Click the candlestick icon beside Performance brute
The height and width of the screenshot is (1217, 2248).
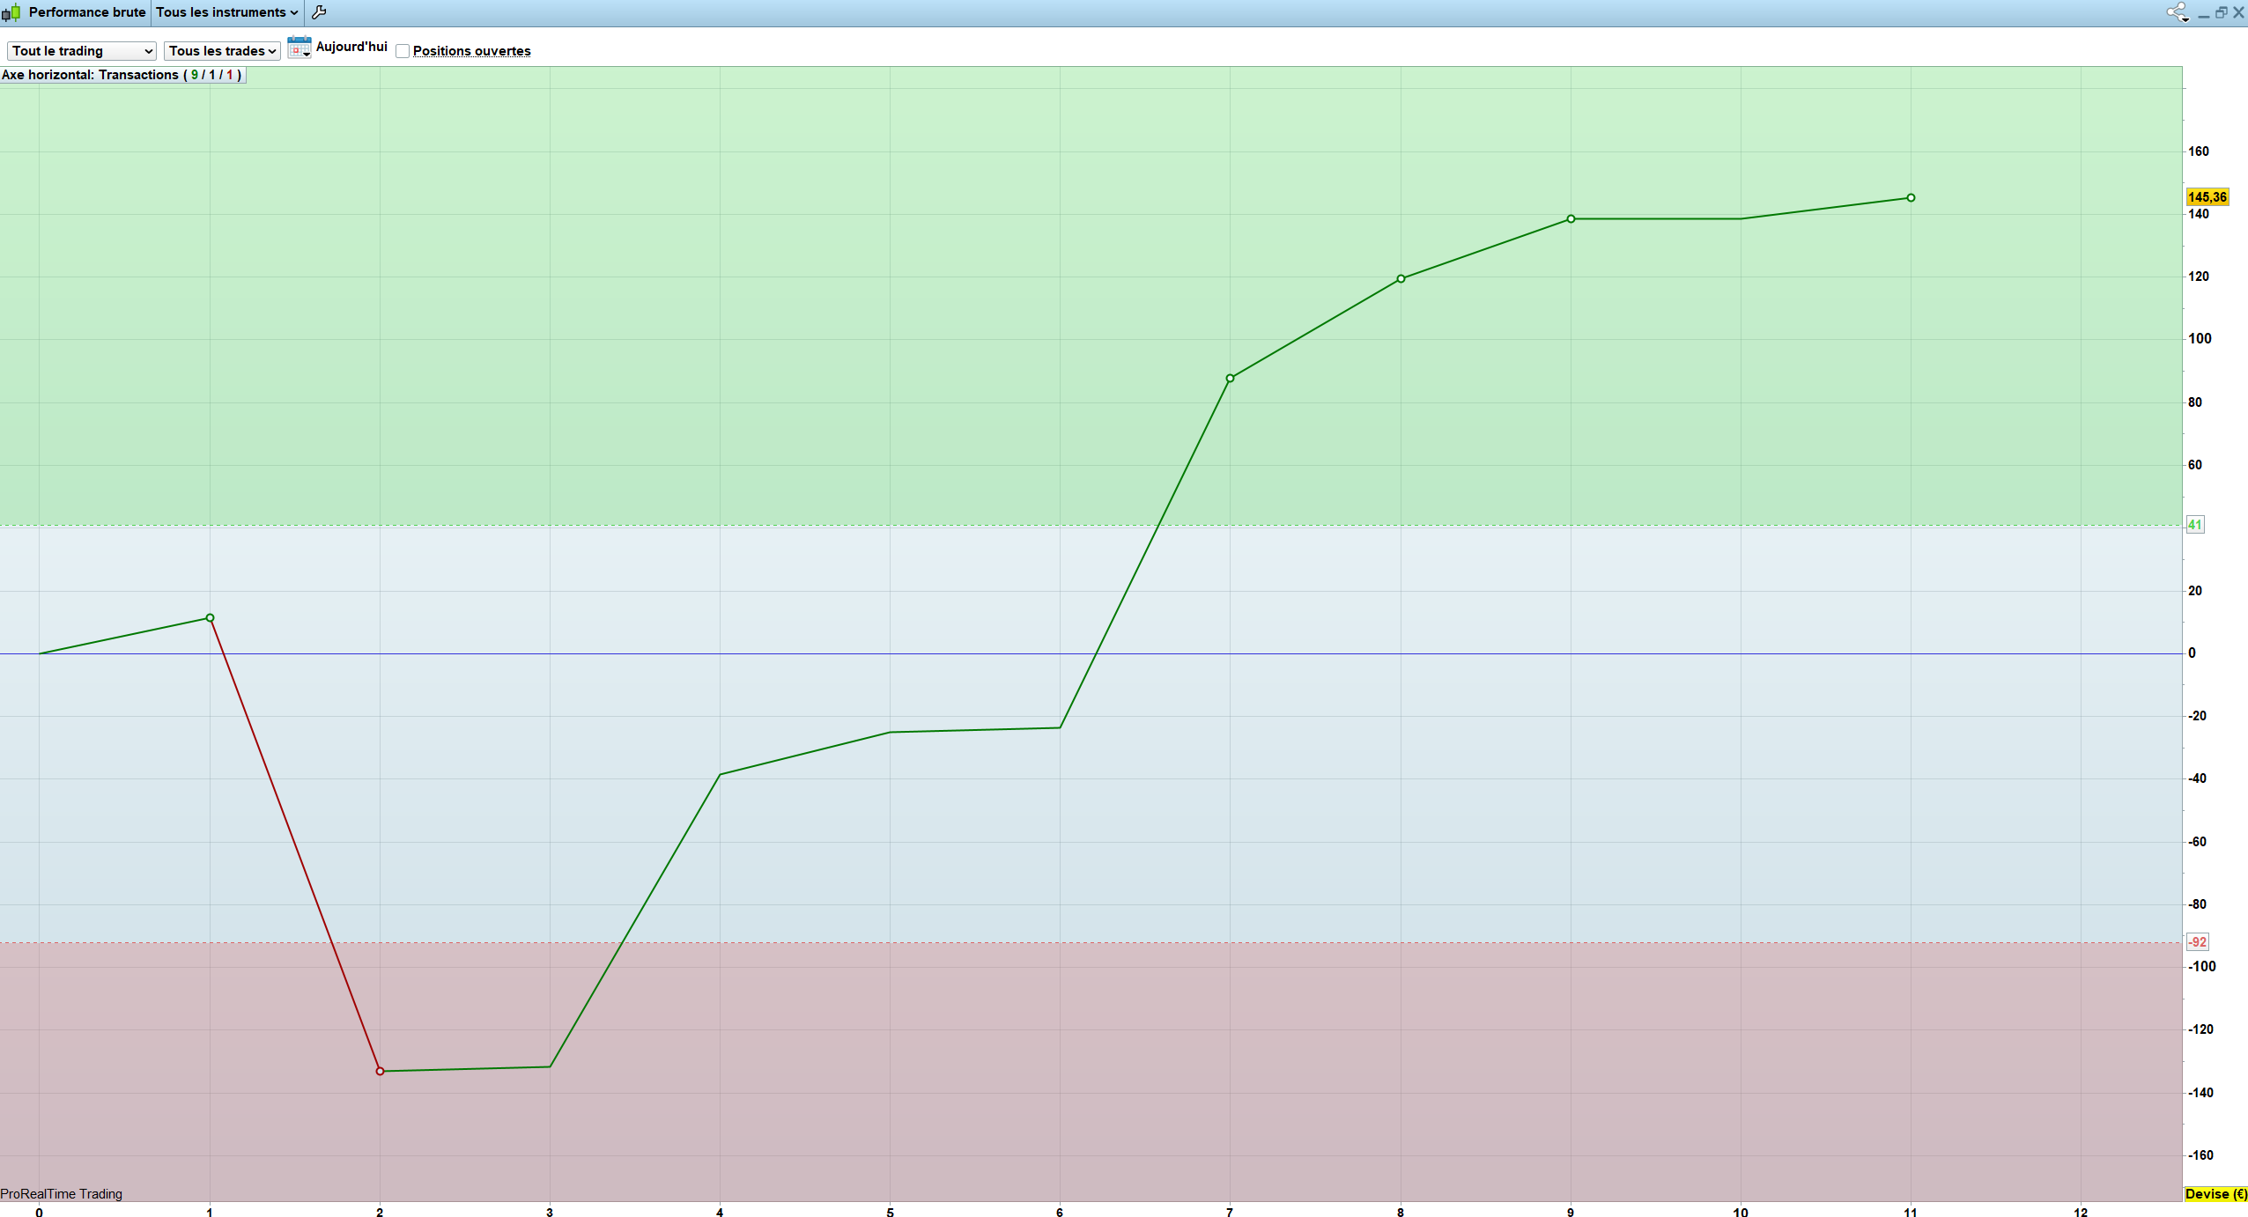(11, 12)
